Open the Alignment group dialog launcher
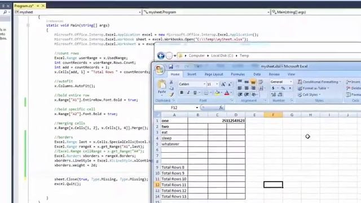The image size is (361, 203). pyautogui.click(x=265, y=100)
